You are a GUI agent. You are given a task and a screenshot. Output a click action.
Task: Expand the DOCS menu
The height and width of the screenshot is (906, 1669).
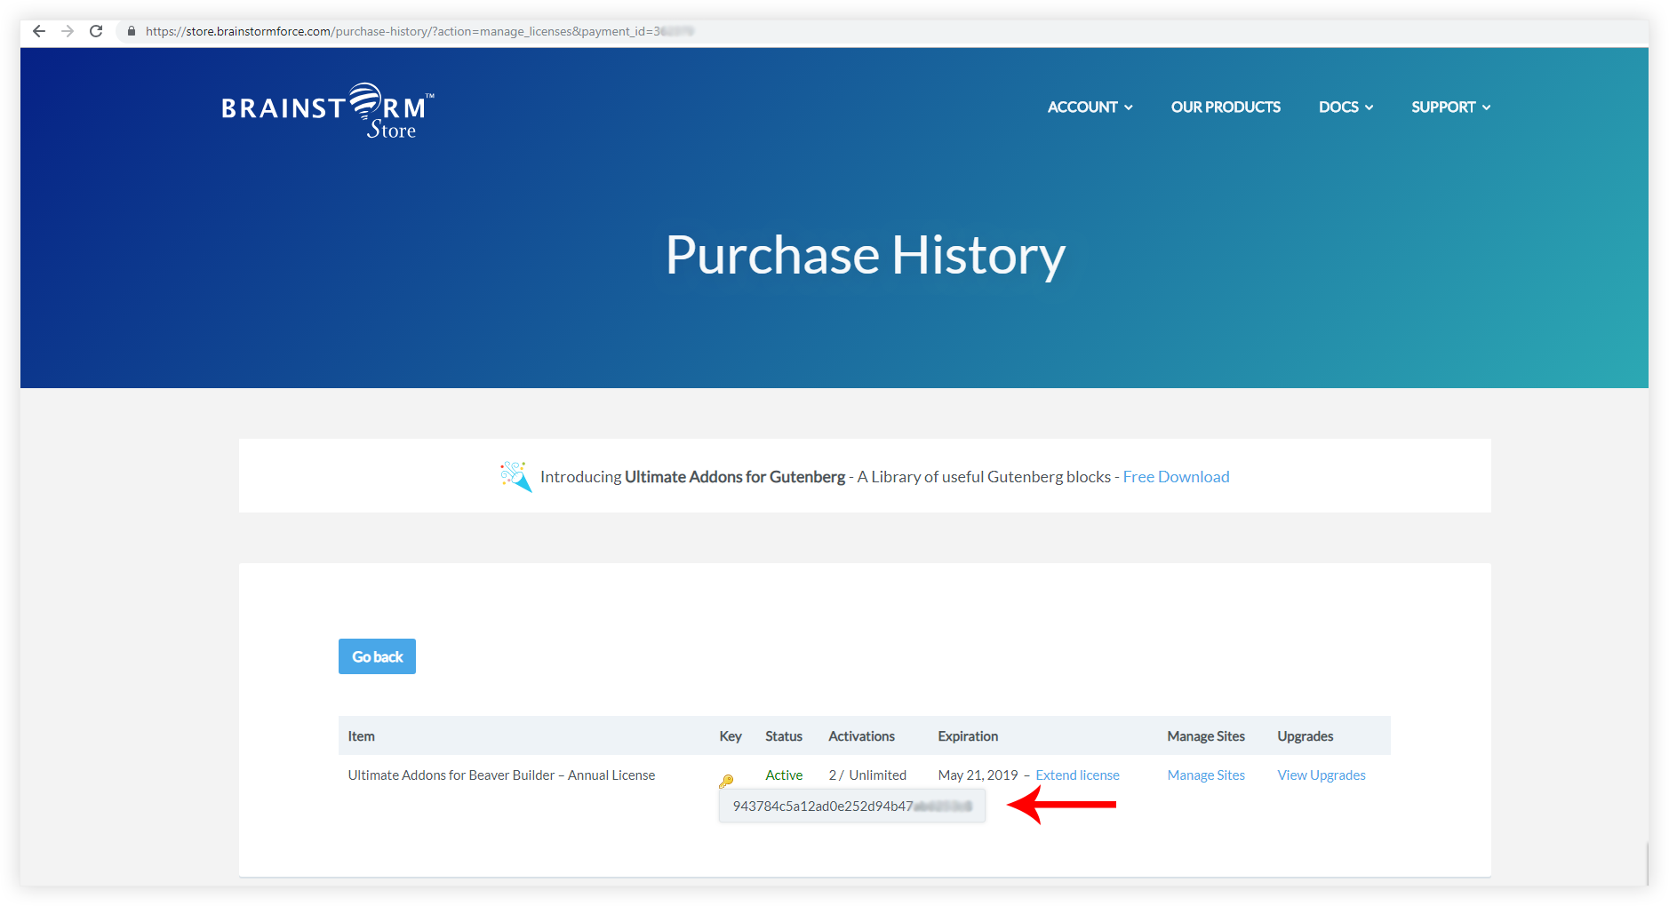click(1346, 107)
